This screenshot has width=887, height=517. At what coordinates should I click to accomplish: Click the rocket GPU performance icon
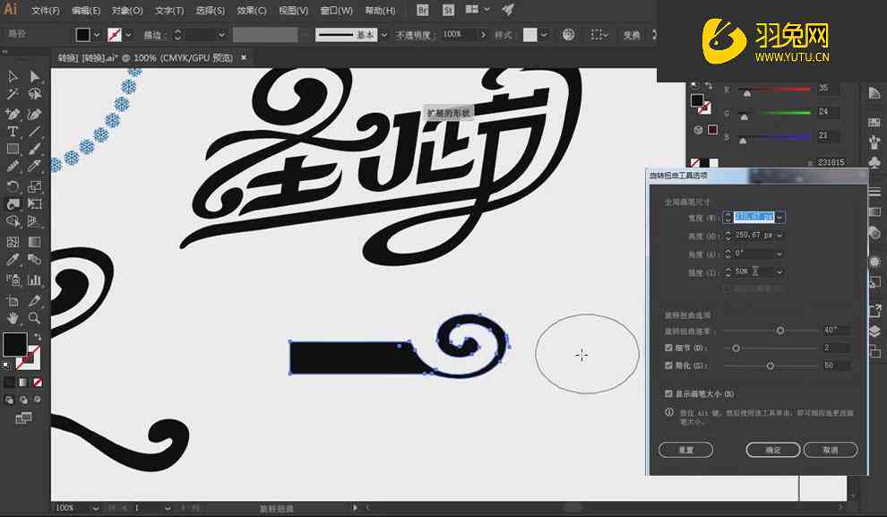508,10
